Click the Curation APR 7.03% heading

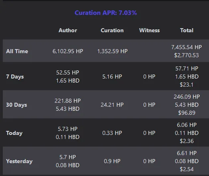[106, 13]
